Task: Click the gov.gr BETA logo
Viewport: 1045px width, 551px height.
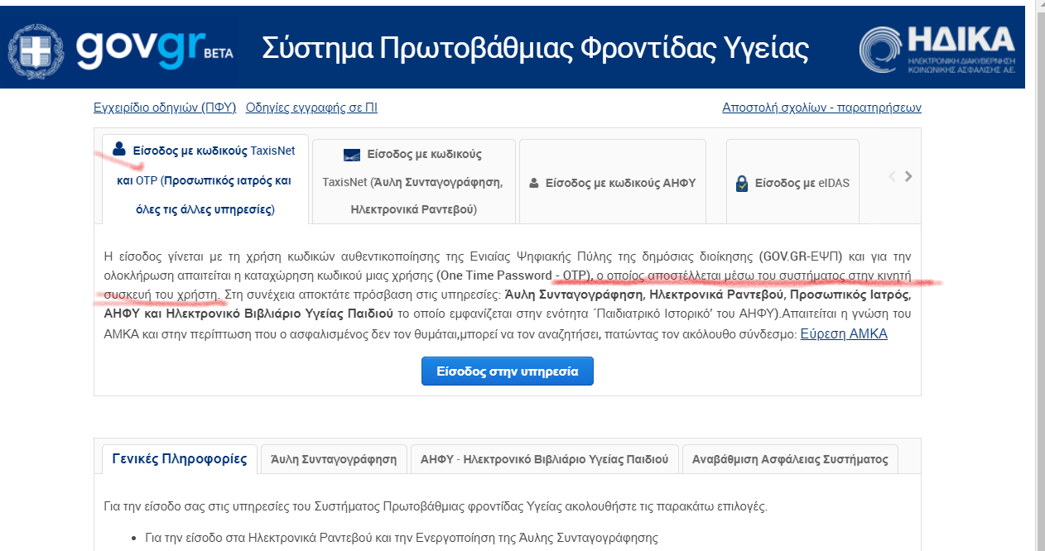Action: tap(154, 49)
